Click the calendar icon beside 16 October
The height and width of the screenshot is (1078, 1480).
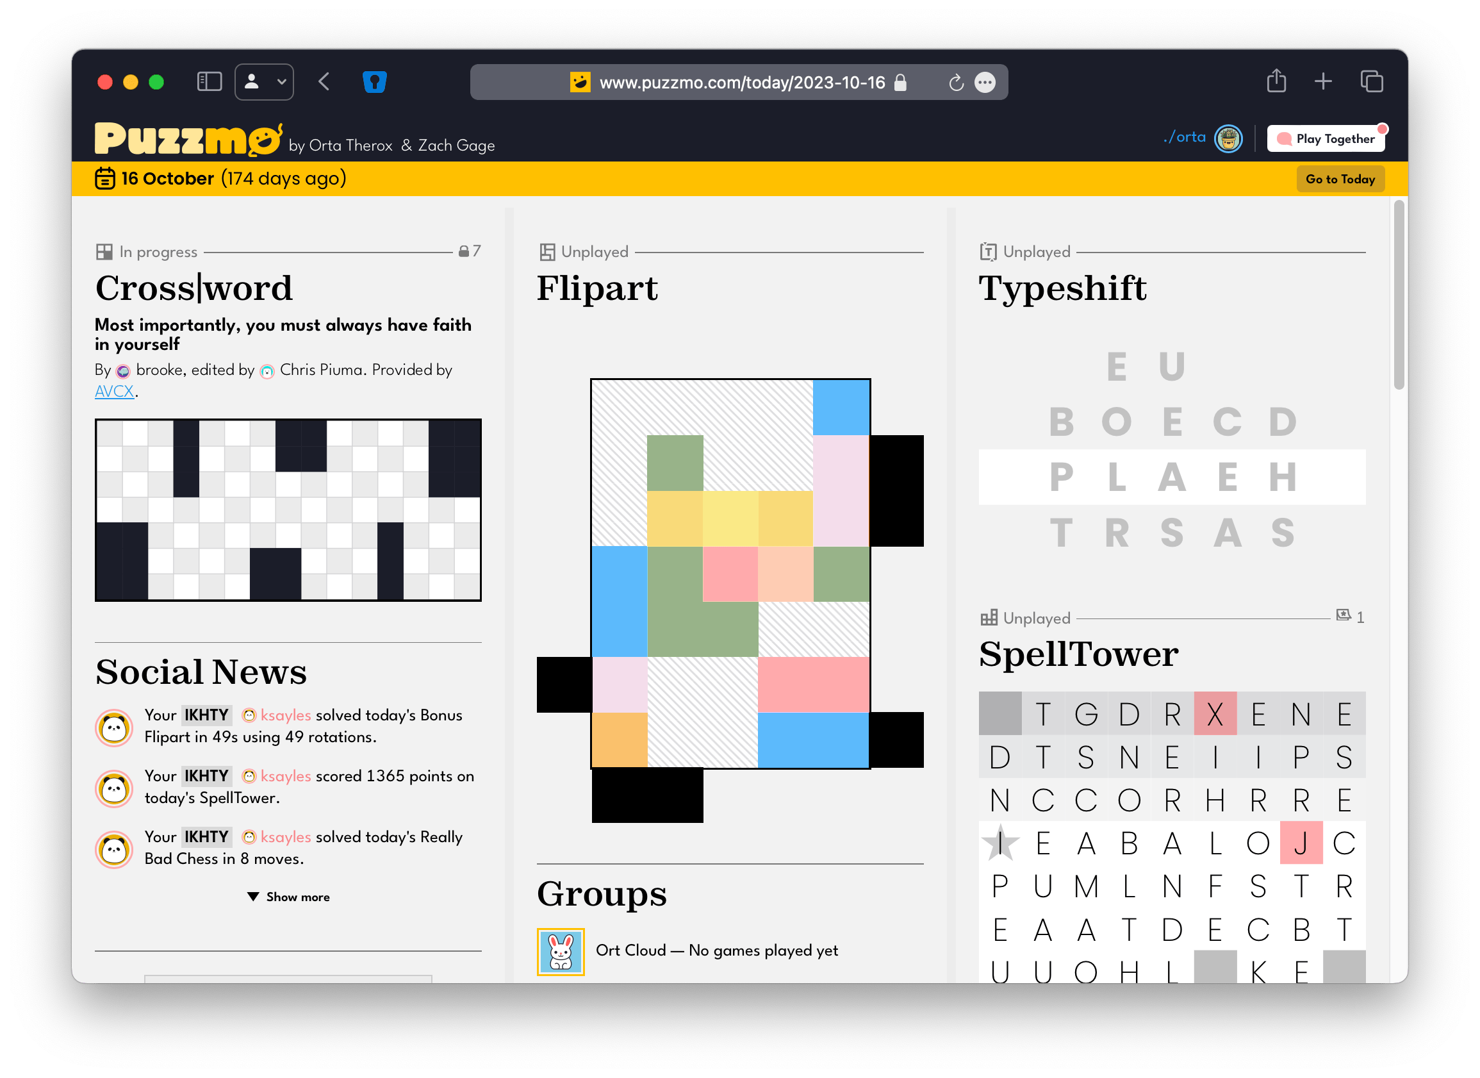coord(105,178)
